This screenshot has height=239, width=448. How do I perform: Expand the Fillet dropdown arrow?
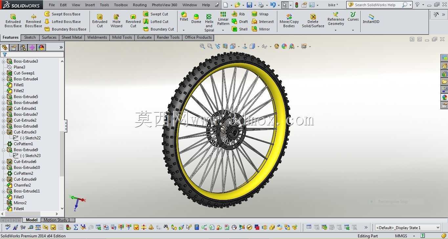[x=184, y=30]
